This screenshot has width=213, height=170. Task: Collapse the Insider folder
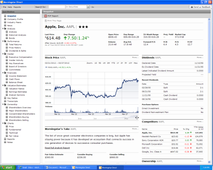point(3,54)
